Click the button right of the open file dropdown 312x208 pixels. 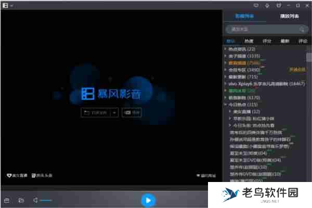[132, 113]
